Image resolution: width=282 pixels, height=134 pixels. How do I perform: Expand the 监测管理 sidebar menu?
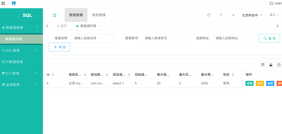[x=21, y=85]
